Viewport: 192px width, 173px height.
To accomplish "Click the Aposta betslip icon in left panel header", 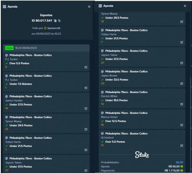I will click(x=5, y=7).
